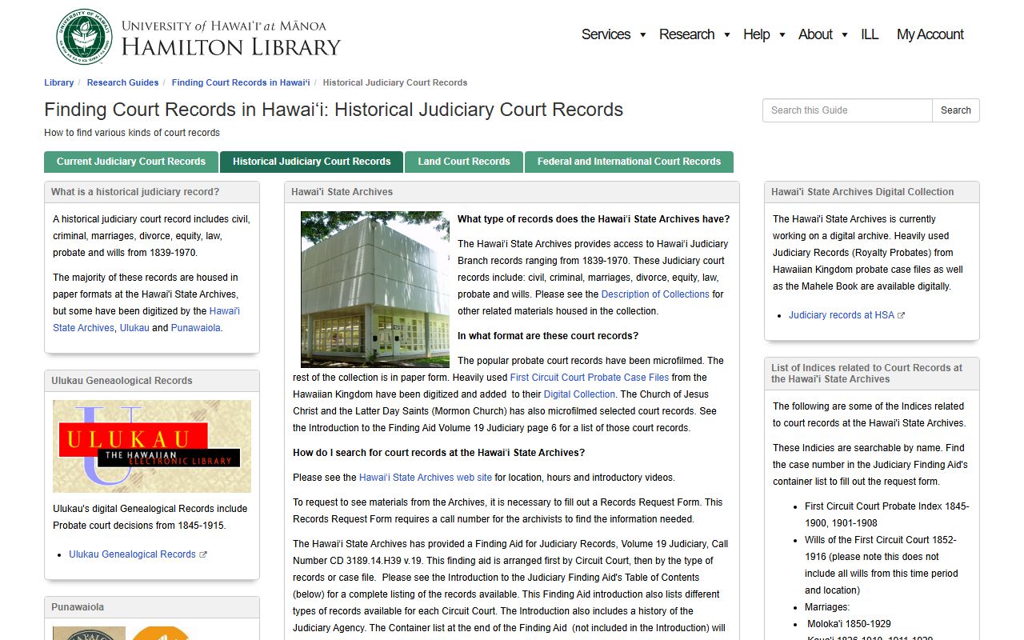Click 'In what format are these court records?' heading
1024x640 pixels.
pyautogui.click(x=548, y=336)
